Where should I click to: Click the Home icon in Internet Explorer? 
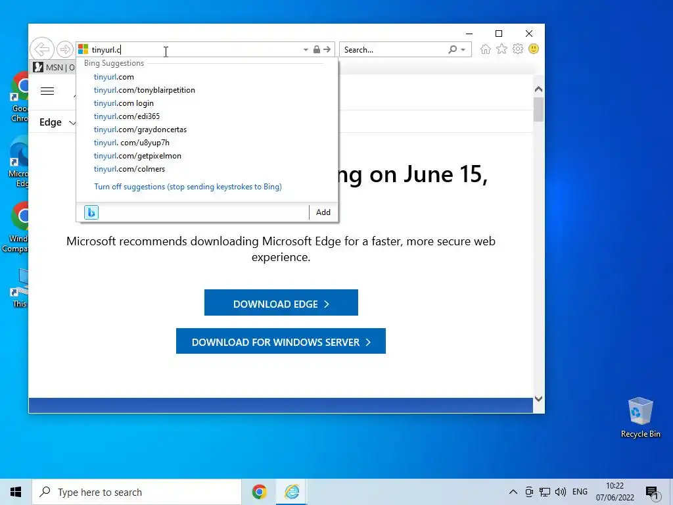(486, 49)
